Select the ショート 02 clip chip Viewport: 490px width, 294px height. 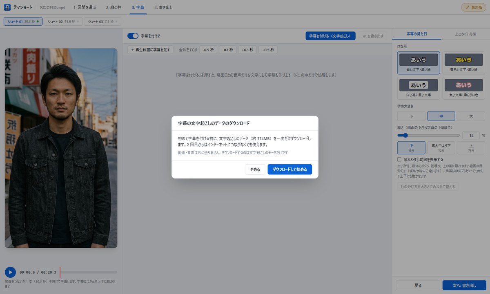pyautogui.click(x=63, y=21)
